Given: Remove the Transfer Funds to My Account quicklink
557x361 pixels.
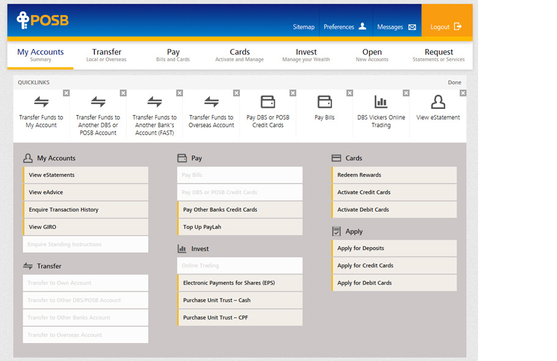Looking at the screenshot, I should (x=66, y=93).
